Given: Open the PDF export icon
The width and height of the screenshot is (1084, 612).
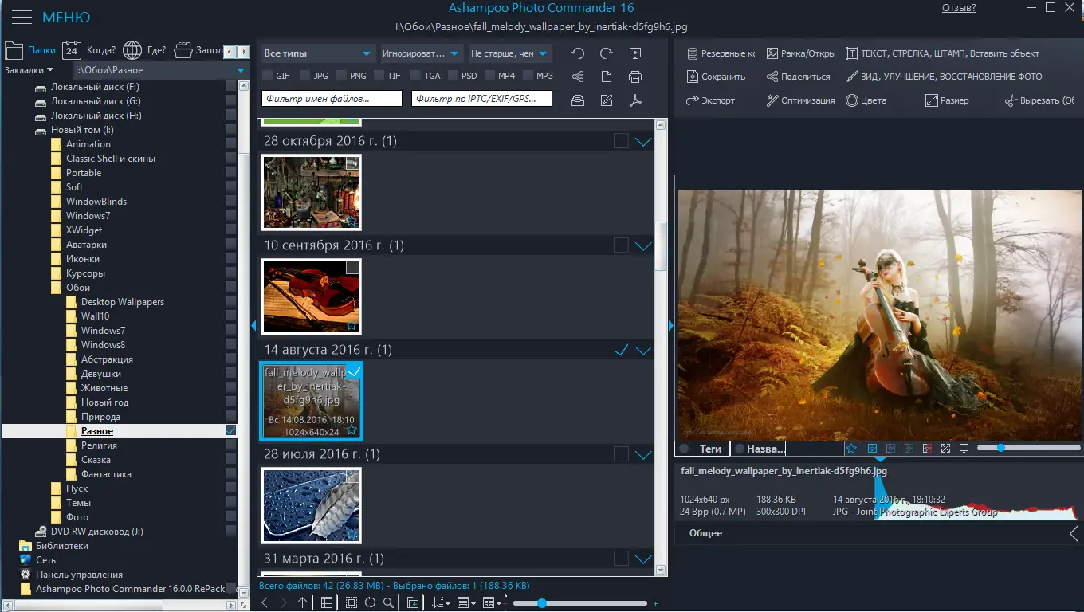Looking at the screenshot, I should (636, 100).
